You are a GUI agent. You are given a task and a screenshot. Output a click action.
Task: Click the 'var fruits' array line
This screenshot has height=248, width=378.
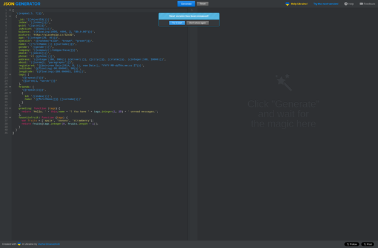(x=57, y=121)
